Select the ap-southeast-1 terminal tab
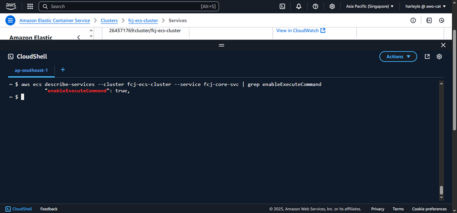 (31, 70)
